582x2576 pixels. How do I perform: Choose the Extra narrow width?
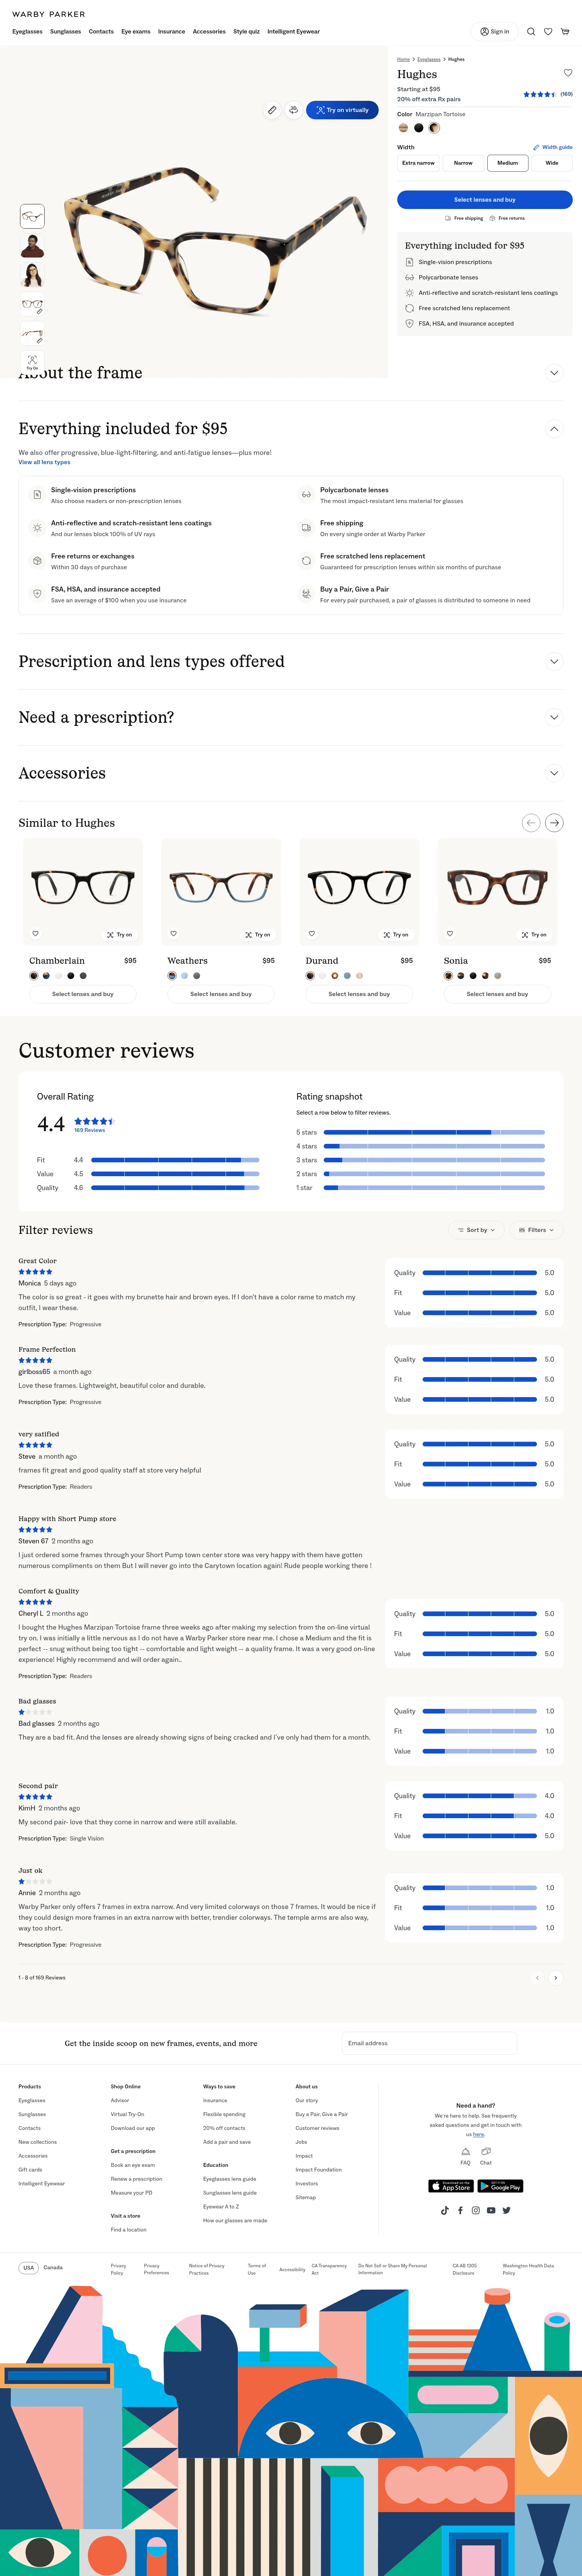pos(418,163)
